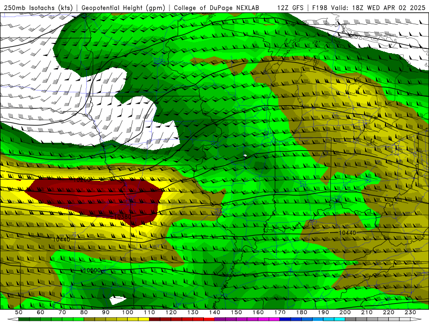Click the 10600 height contour label
This screenshot has height=322, width=429.
pyautogui.click(x=92, y=270)
